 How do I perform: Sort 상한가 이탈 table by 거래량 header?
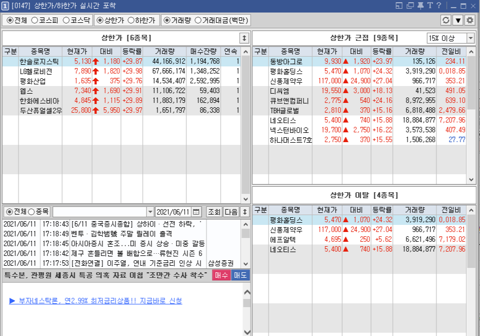tap(415, 210)
